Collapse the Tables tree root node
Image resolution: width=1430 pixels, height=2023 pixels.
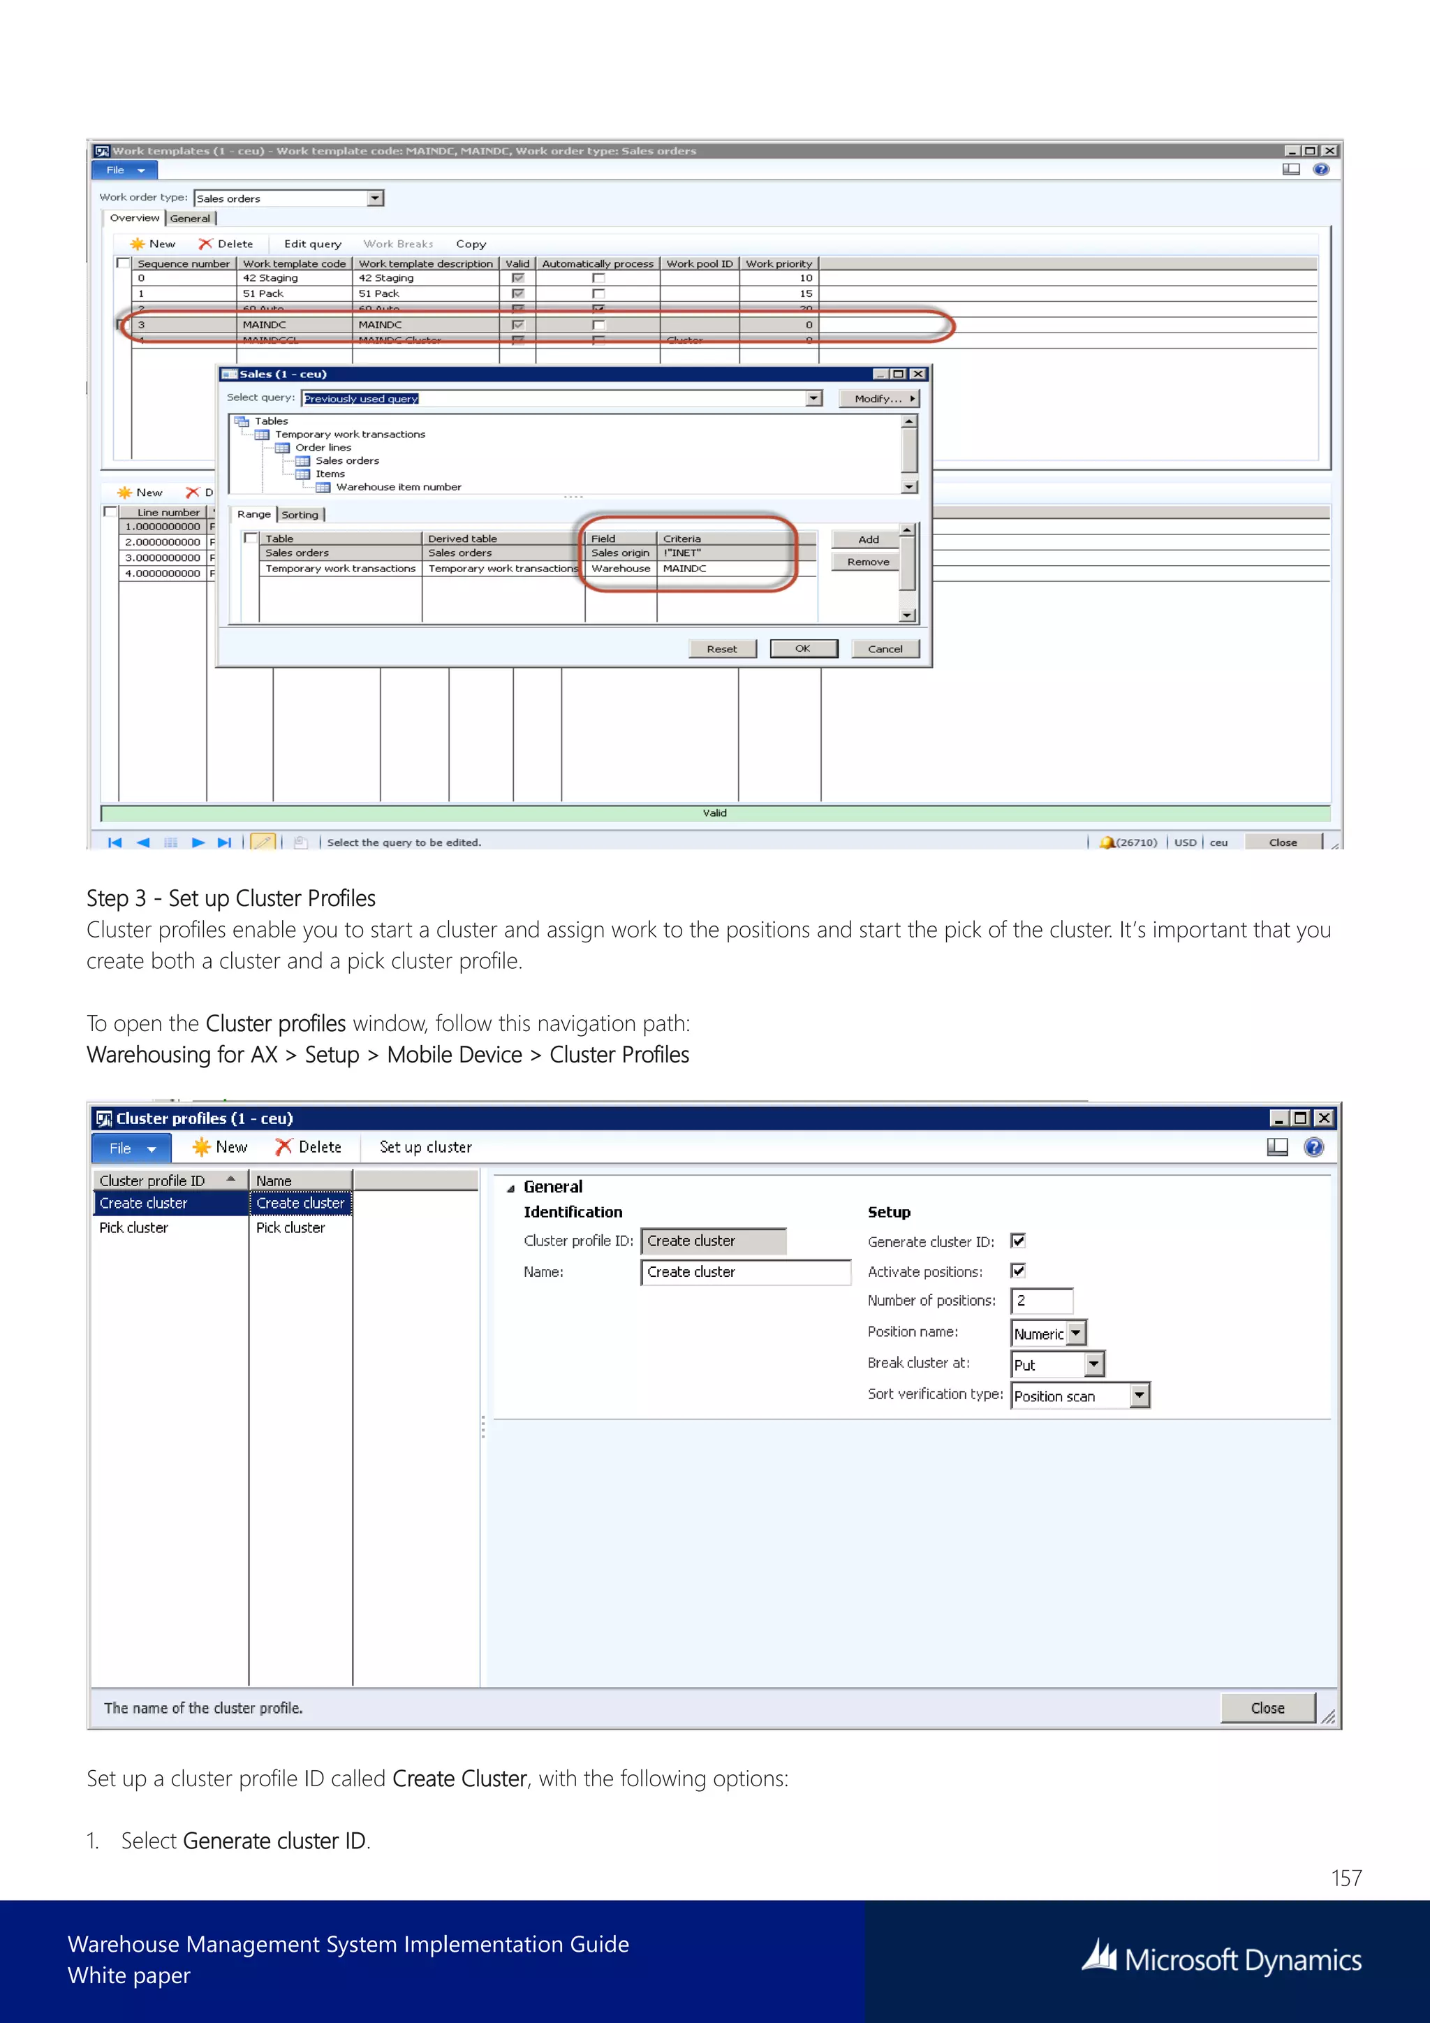click(x=242, y=421)
